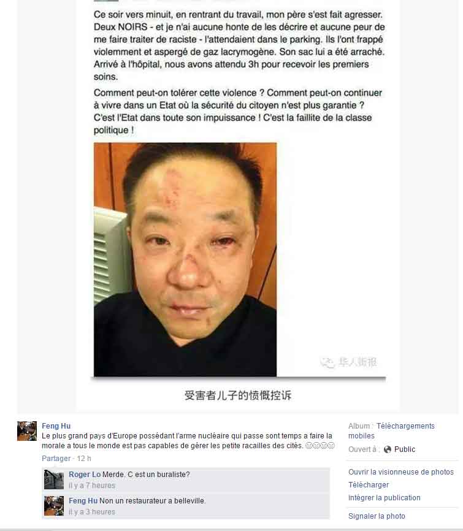Open Feng Hu's profile picture thumbnail

coord(27,431)
